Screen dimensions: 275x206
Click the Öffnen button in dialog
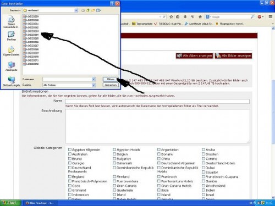(111, 79)
